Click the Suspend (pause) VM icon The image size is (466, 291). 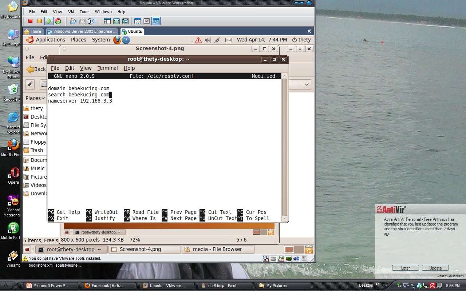(40, 21)
